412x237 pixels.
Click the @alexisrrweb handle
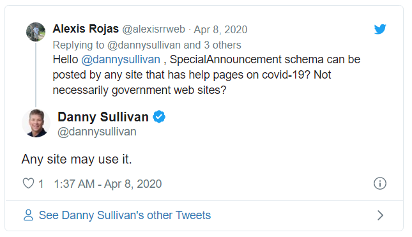154,29
